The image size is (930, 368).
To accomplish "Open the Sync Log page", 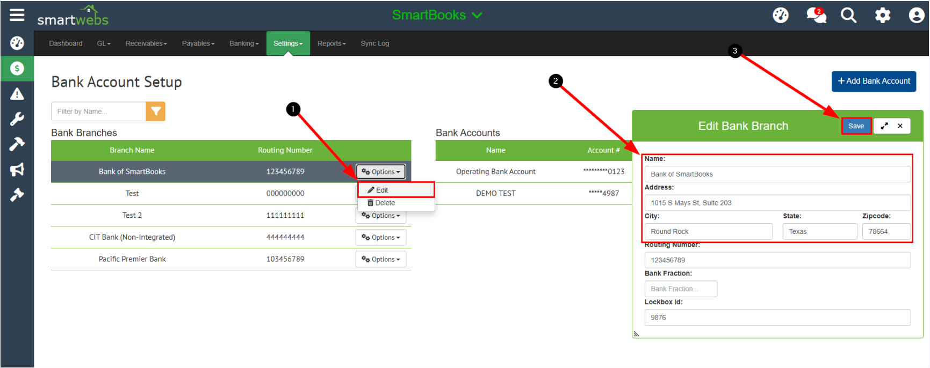I will click(x=375, y=43).
